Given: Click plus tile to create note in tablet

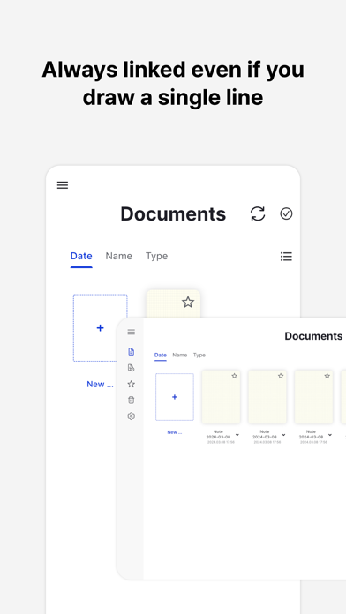Looking at the screenshot, I should tap(175, 397).
